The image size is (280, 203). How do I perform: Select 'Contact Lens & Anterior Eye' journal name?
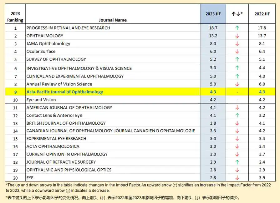tap(54, 116)
